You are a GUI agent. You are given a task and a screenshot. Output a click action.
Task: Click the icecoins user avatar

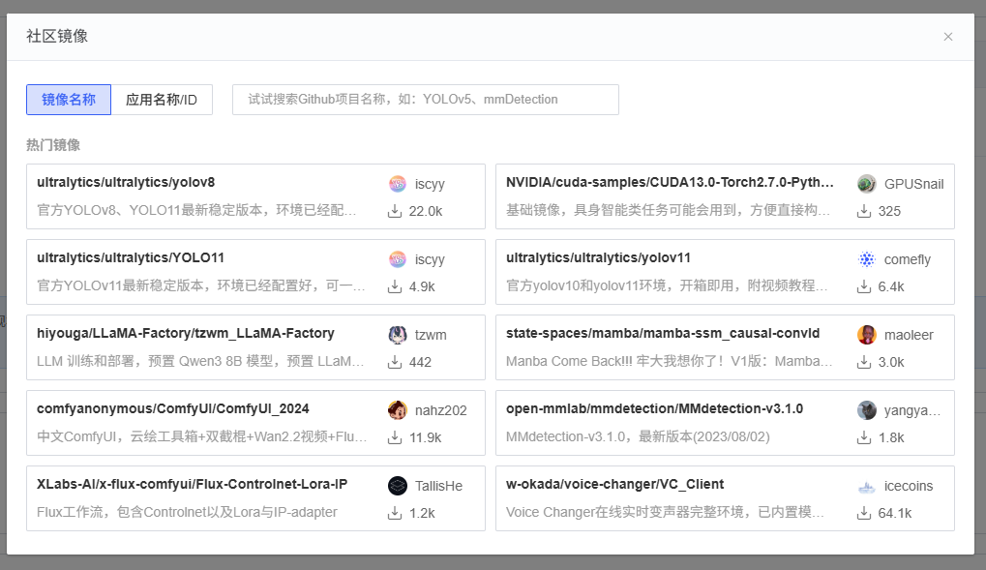tap(867, 486)
